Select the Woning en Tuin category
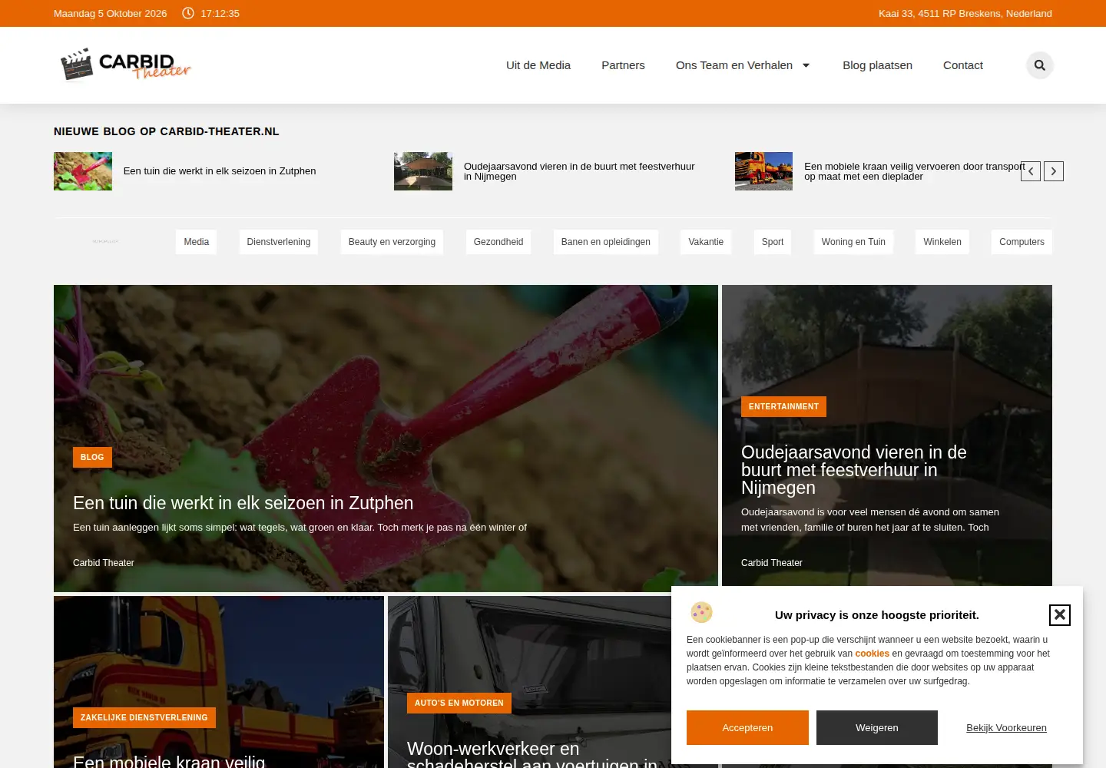 point(853,242)
